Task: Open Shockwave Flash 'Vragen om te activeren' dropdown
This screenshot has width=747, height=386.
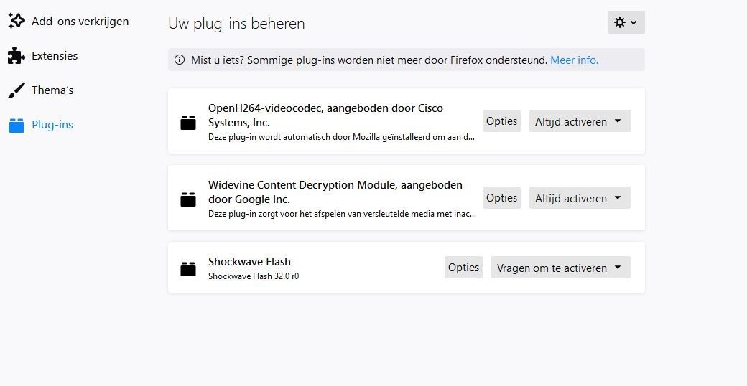Action: coord(560,268)
